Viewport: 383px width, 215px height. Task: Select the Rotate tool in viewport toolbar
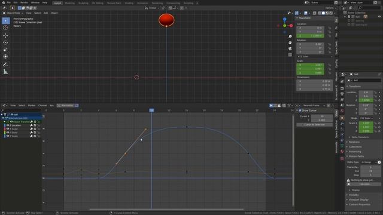[5, 42]
